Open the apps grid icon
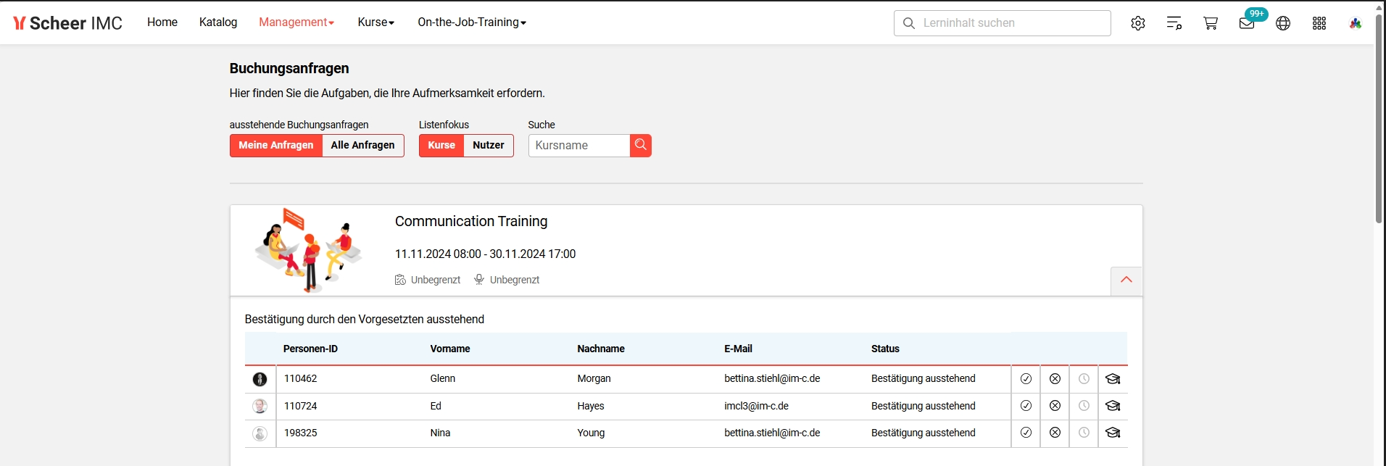1386x466 pixels. 1319,23
